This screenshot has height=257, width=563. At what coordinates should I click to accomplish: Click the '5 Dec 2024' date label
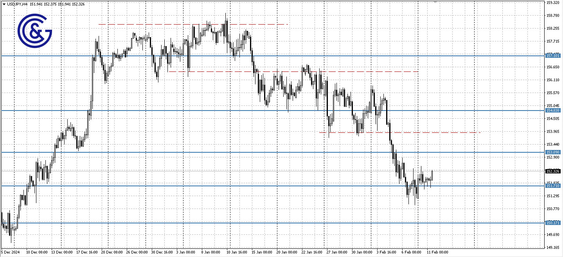pos(10,252)
